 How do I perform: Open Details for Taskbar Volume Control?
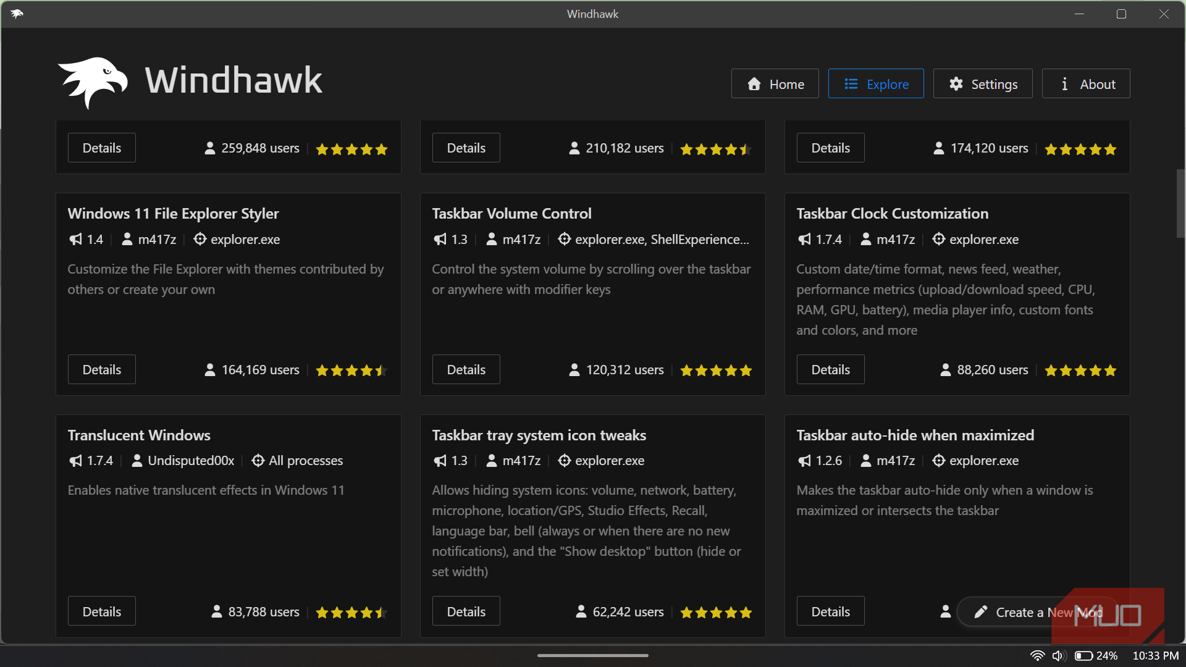click(466, 369)
